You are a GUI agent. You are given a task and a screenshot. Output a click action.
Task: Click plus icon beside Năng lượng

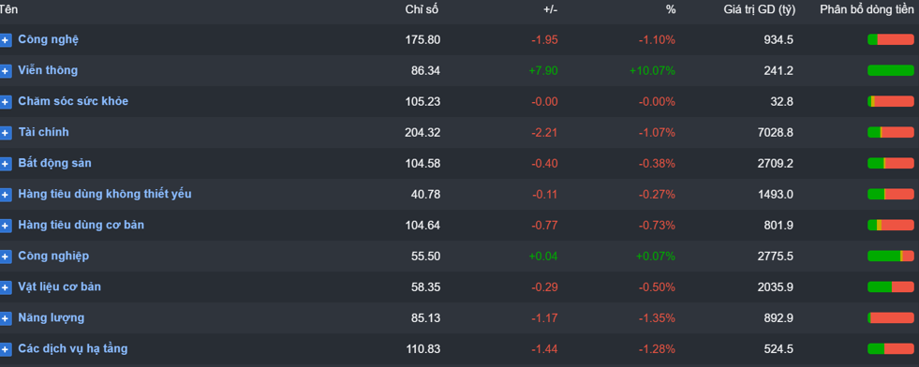point(6,319)
